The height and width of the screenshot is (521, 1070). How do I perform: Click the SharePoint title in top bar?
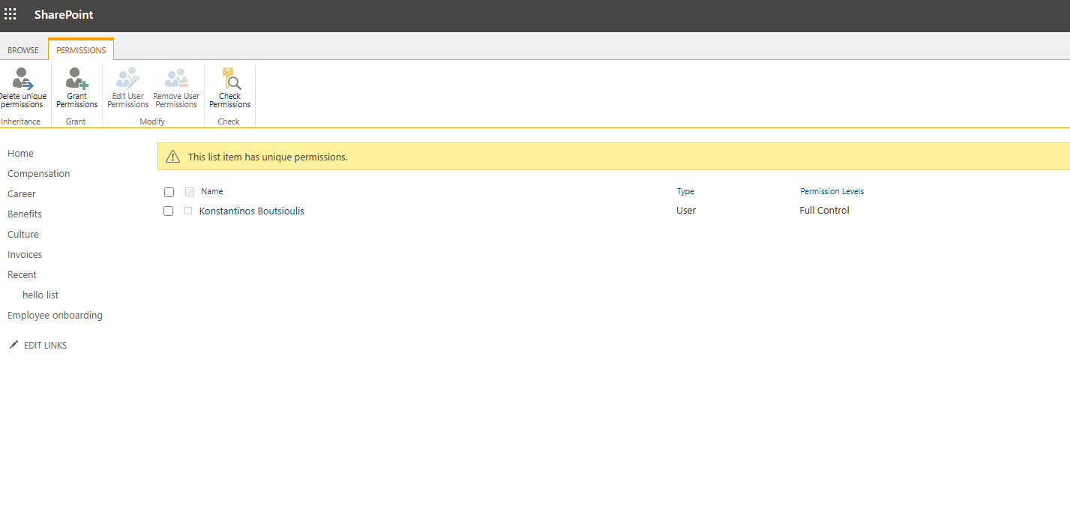point(64,15)
